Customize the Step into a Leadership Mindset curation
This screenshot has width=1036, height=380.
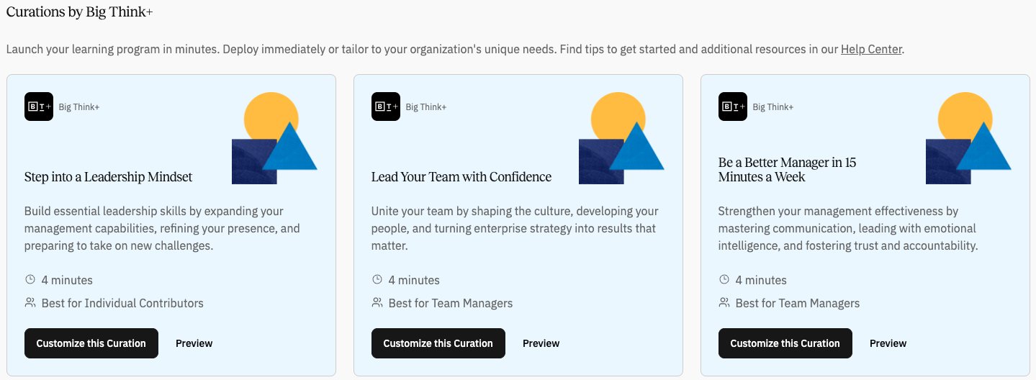(x=91, y=343)
